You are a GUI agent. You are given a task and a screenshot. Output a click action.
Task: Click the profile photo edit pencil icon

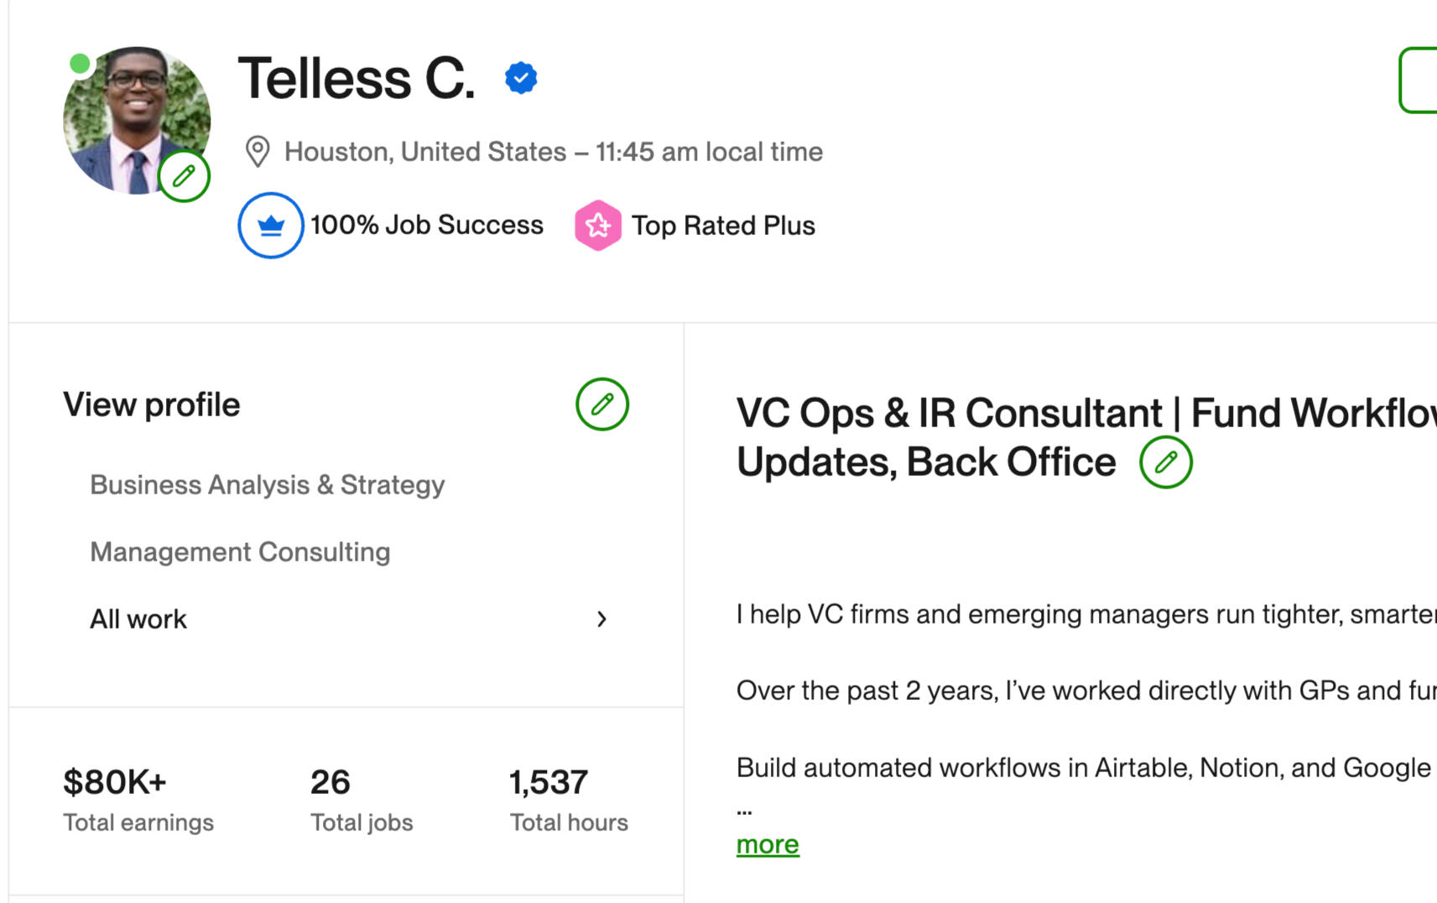pos(184,176)
